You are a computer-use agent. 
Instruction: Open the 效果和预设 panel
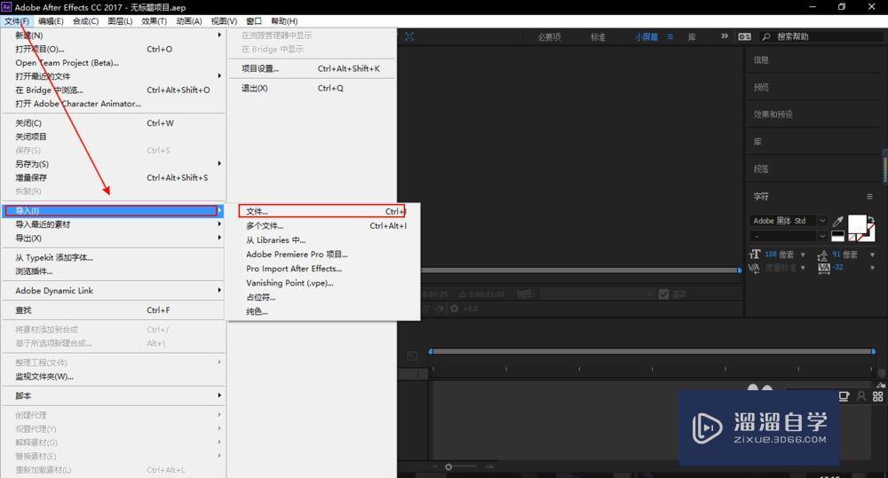[x=773, y=114]
